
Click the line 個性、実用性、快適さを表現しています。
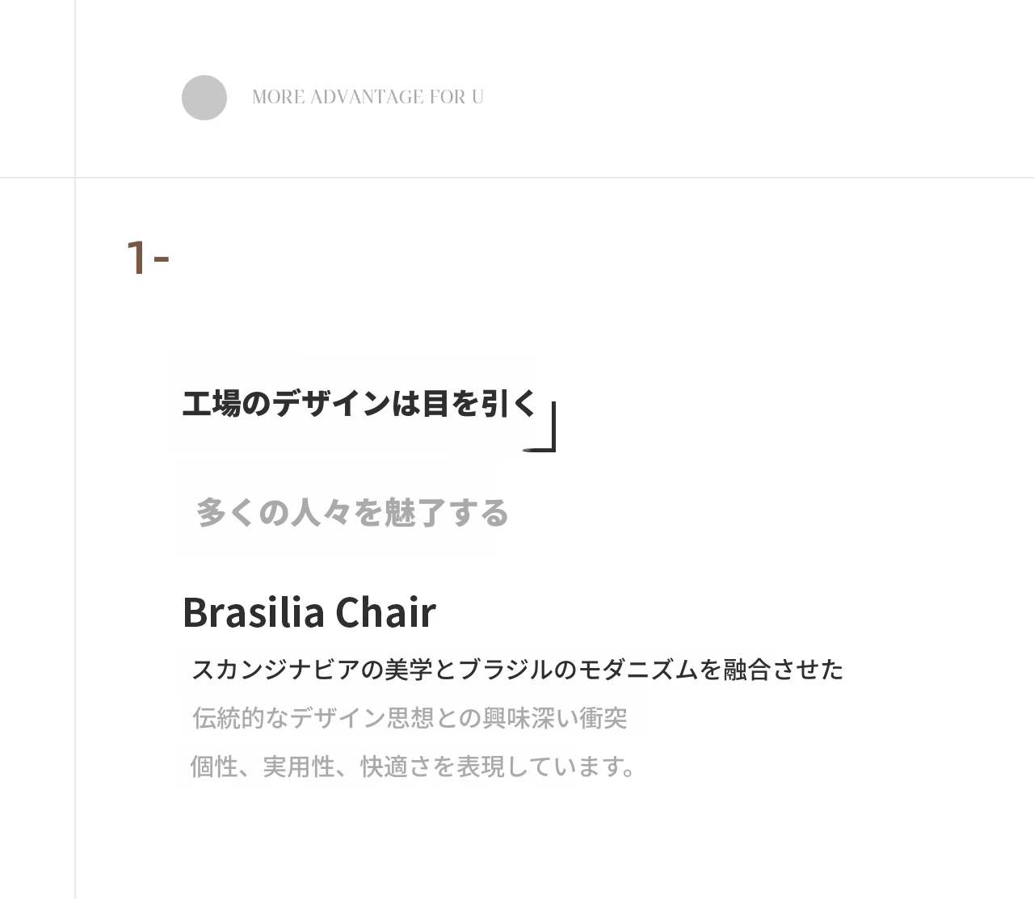[412, 766]
